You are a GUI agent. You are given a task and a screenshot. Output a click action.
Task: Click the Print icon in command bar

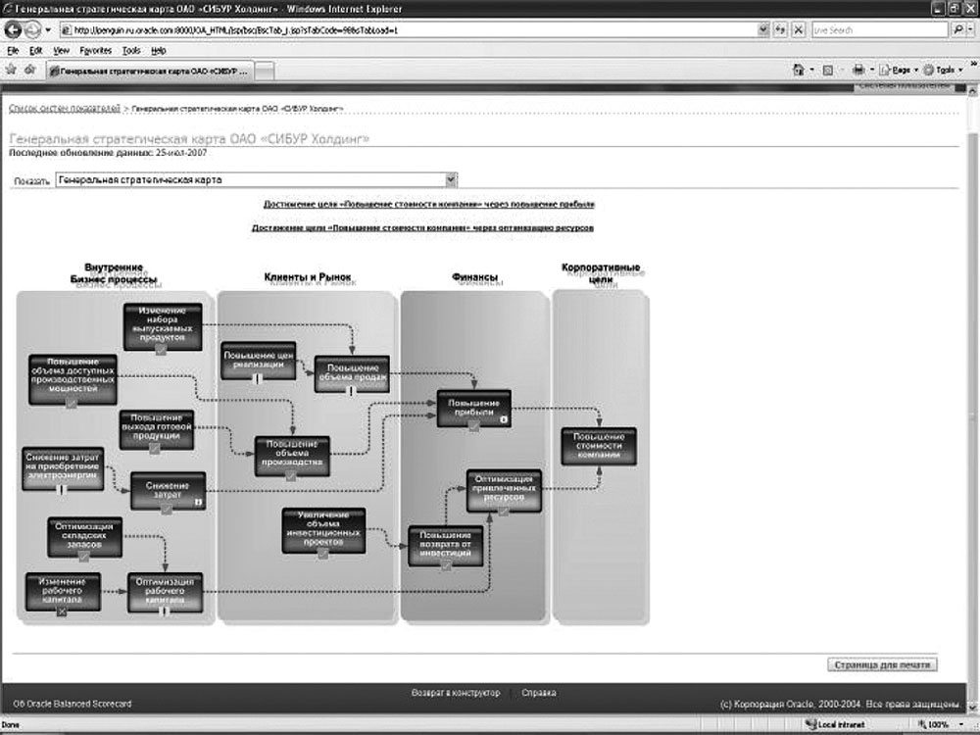[858, 70]
